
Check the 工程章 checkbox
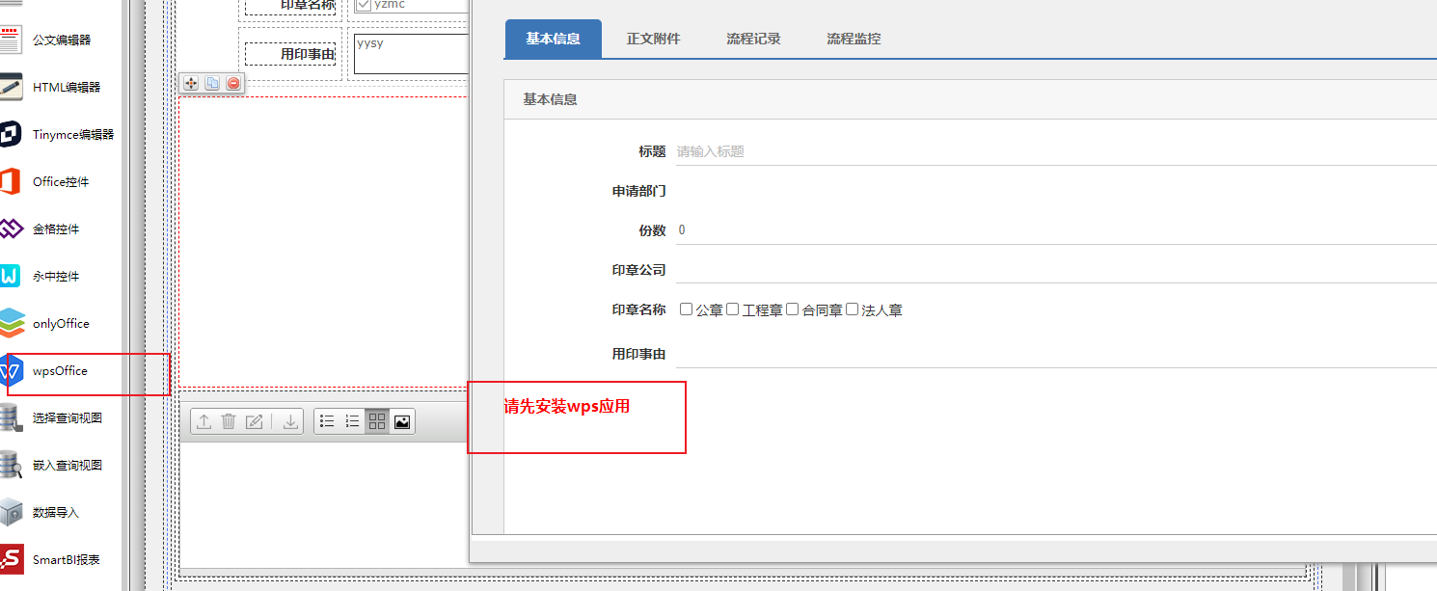(x=733, y=309)
